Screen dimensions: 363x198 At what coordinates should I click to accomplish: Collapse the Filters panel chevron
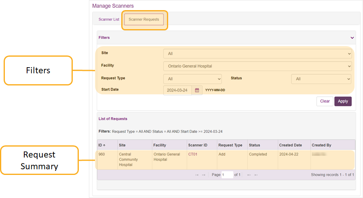pos(352,38)
